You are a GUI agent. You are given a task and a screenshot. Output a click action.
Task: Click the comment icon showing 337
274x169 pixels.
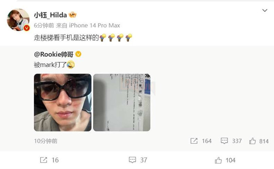coord(224,141)
